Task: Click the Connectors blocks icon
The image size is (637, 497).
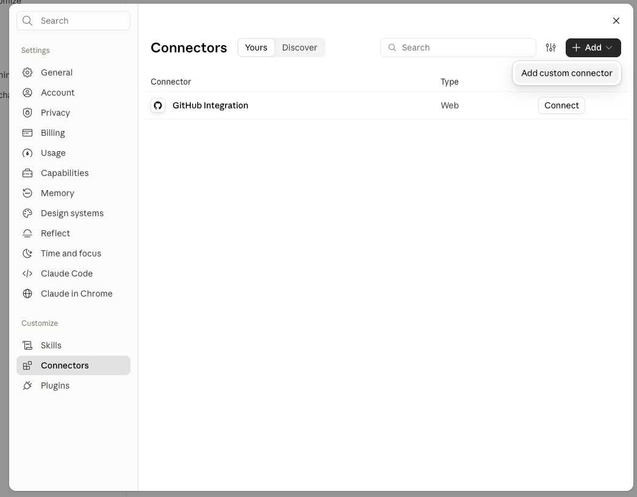Action: tap(27, 365)
